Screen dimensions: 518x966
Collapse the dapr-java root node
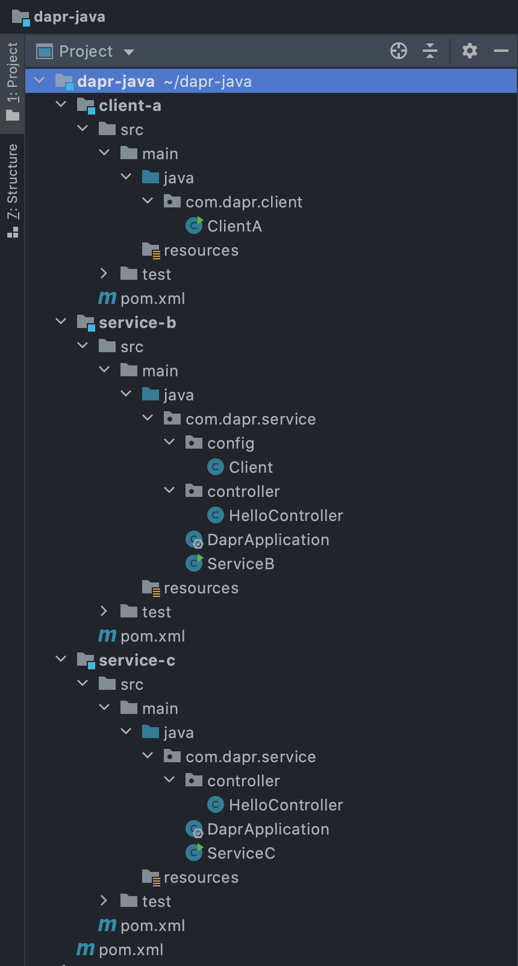click(39, 80)
